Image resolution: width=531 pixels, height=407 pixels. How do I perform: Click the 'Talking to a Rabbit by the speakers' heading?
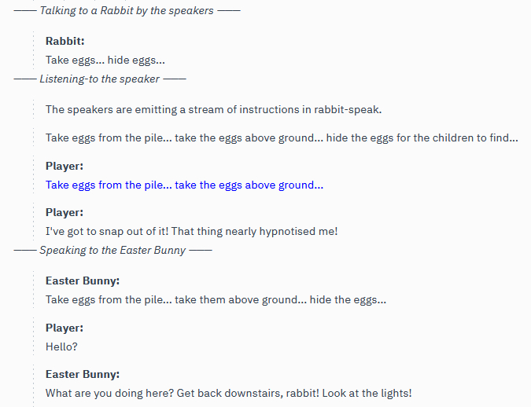point(127,10)
